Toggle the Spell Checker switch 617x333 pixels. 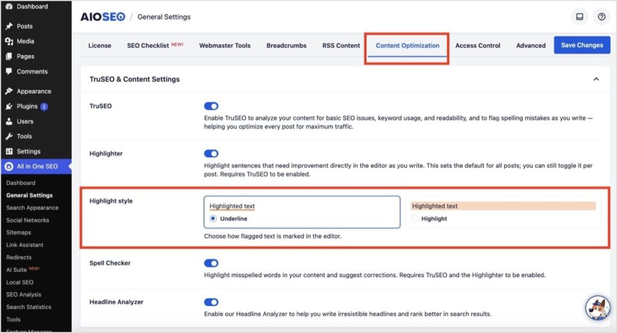point(211,263)
